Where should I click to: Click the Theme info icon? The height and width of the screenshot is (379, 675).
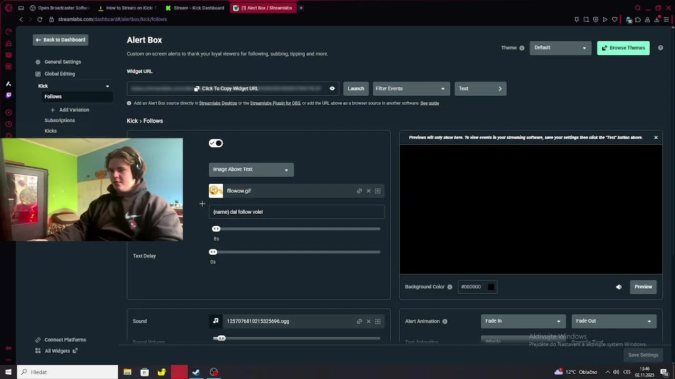tap(522, 48)
